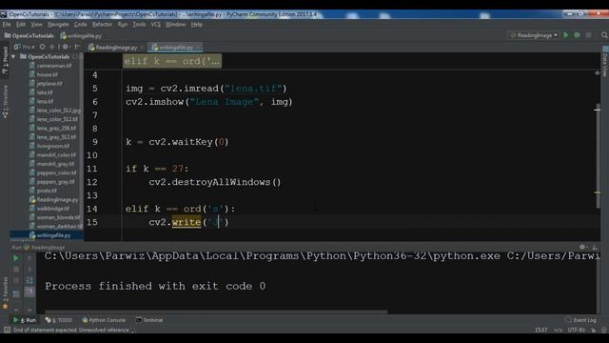This screenshot has width=609, height=343.
Task: Click the Stop square in Run panel
Action: pos(16,269)
